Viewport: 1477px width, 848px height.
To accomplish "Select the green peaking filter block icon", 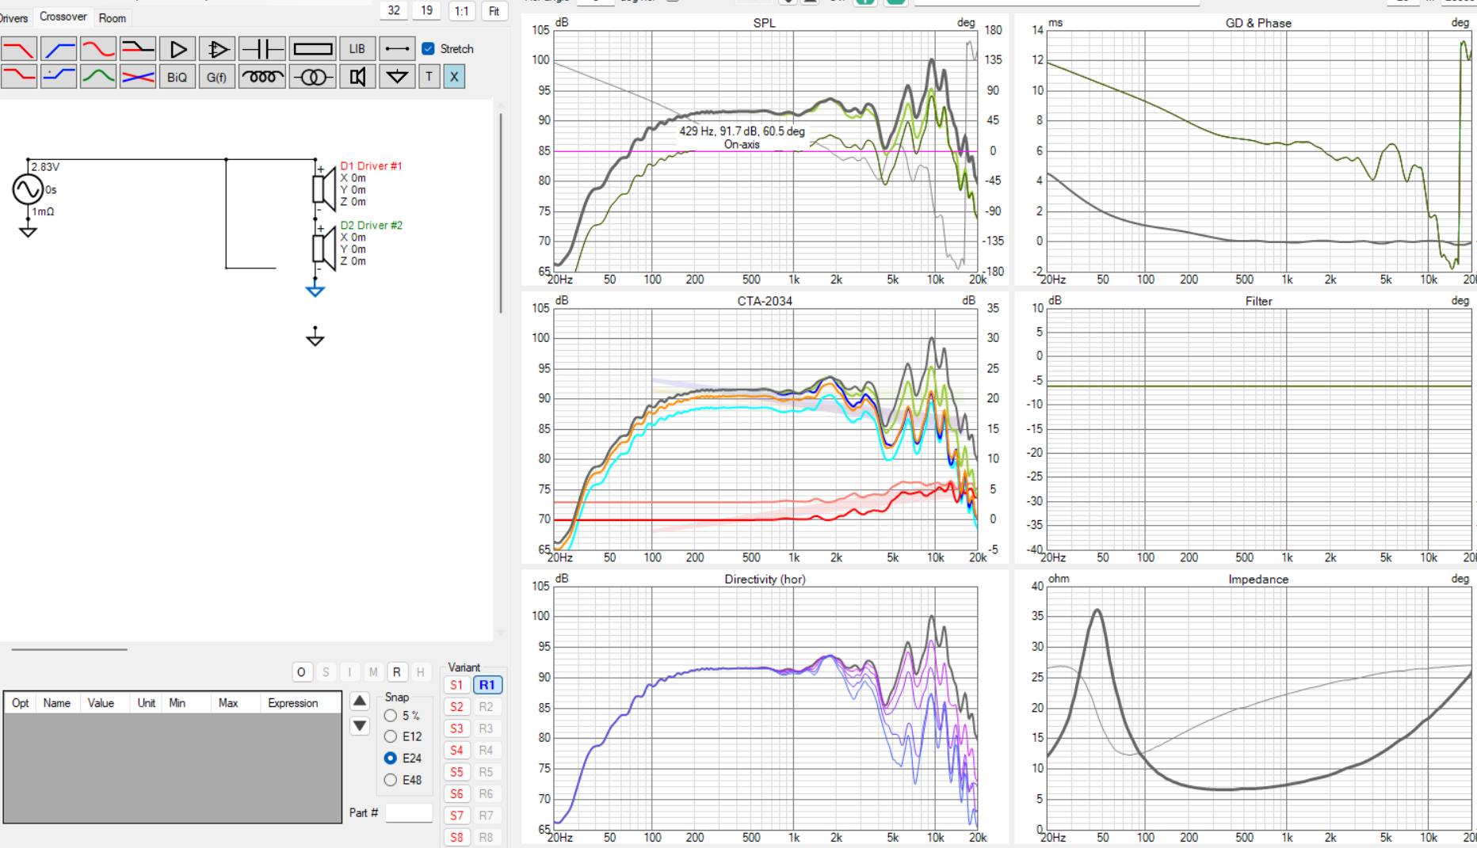I will (x=98, y=76).
